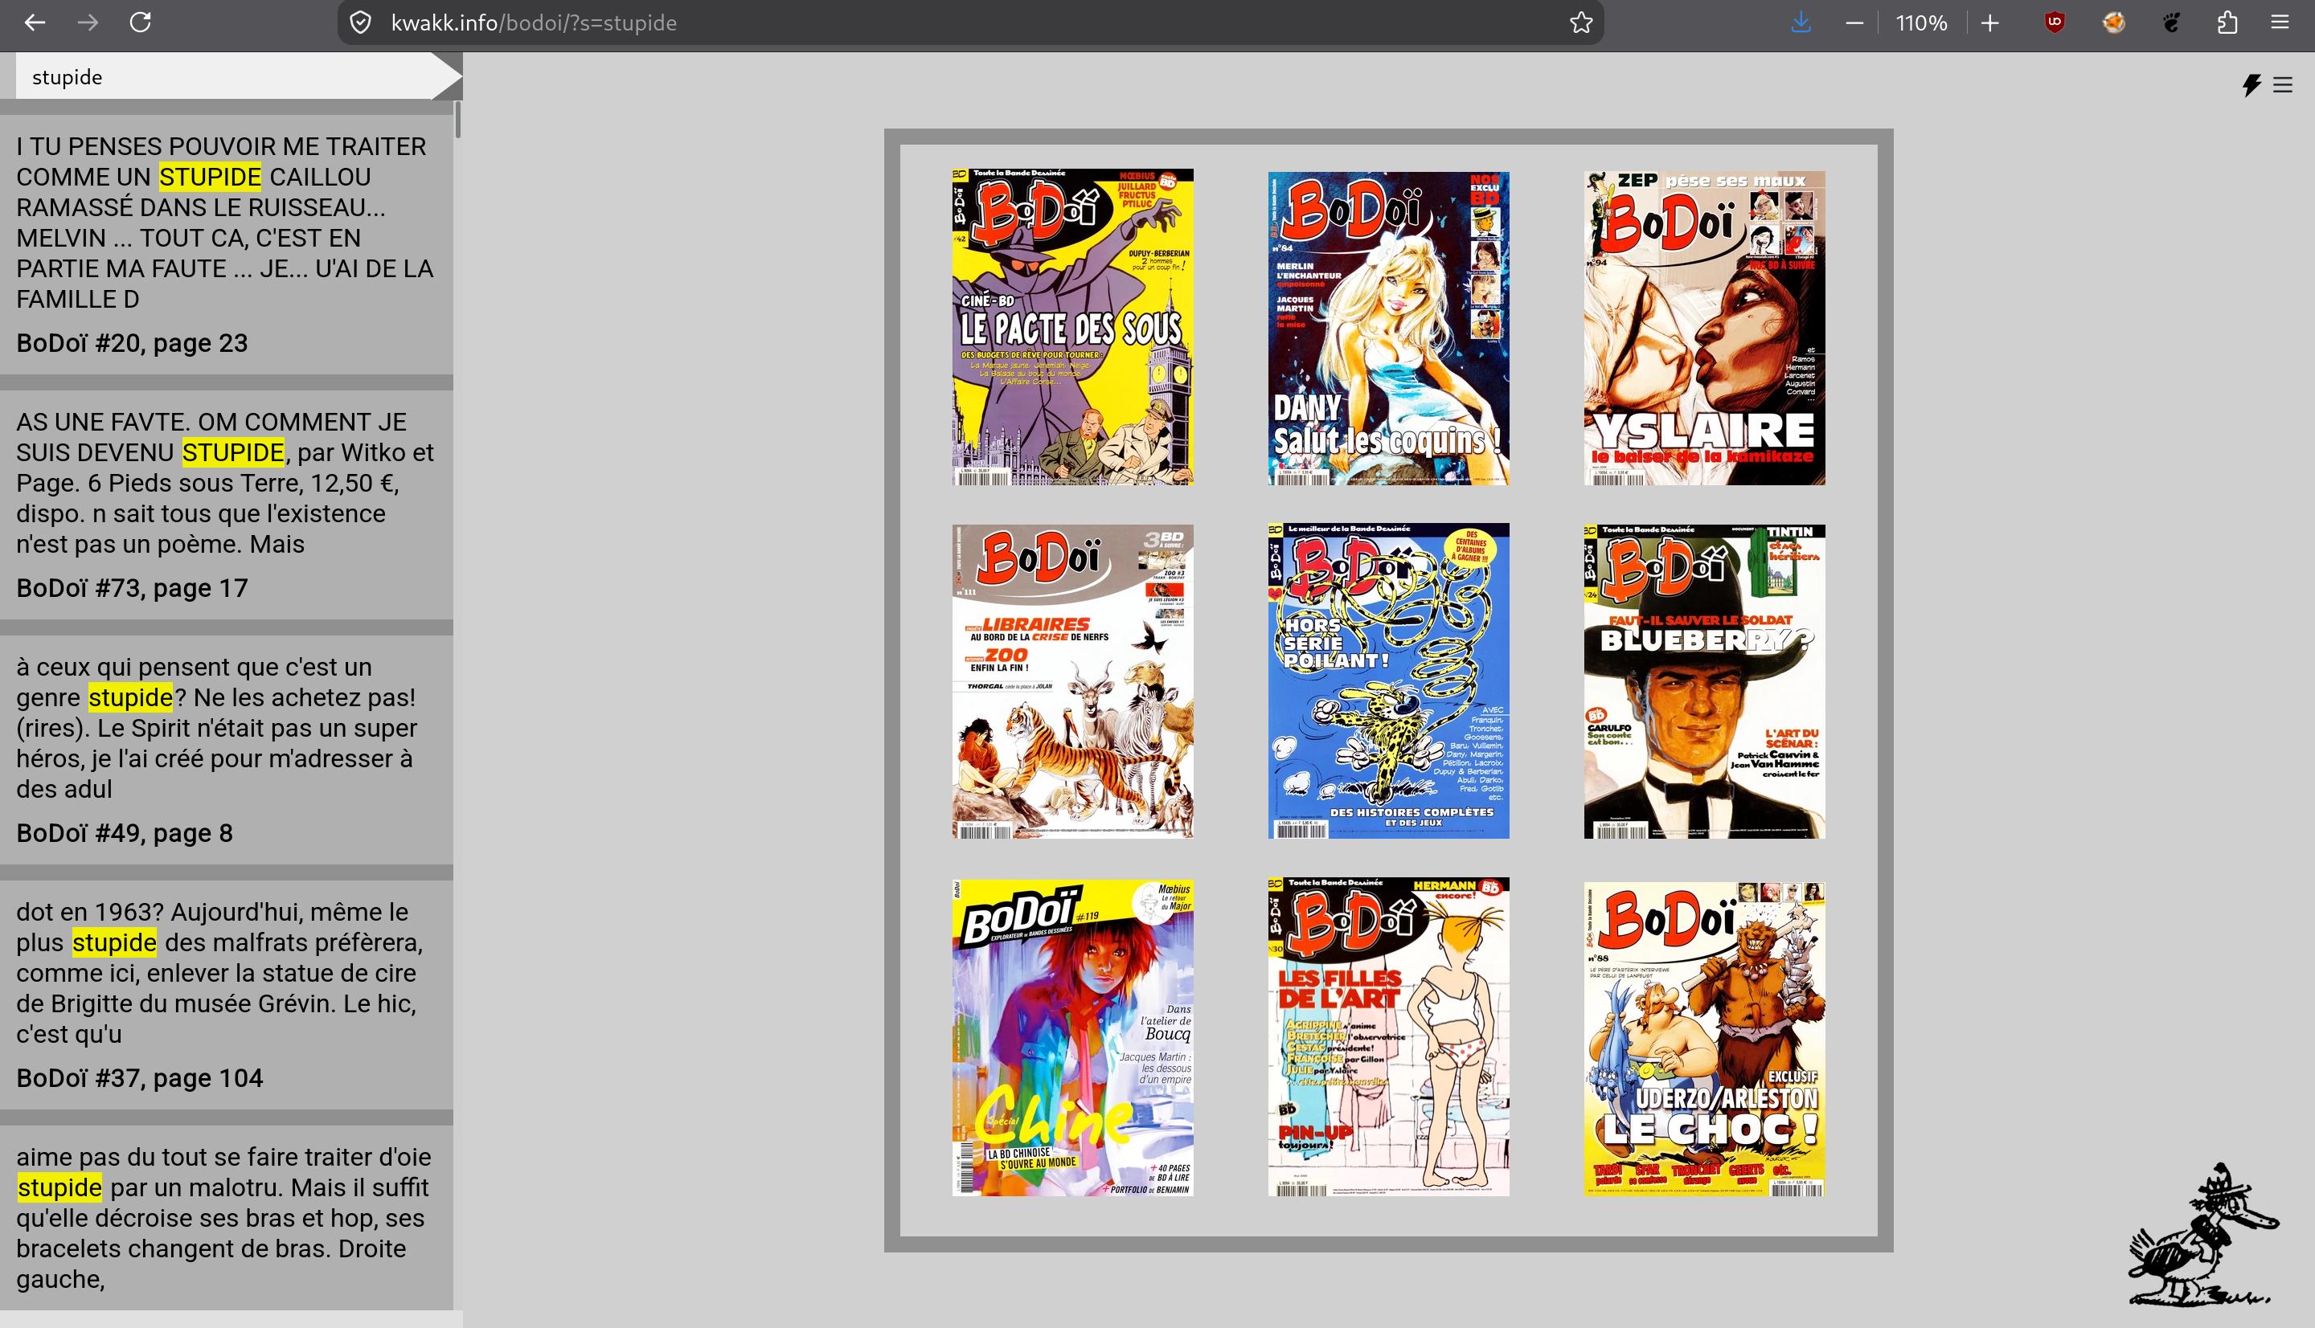Image resolution: width=2315 pixels, height=1328 pixels.
Task: Select the results list scrollbar
Action: [458, 120]
